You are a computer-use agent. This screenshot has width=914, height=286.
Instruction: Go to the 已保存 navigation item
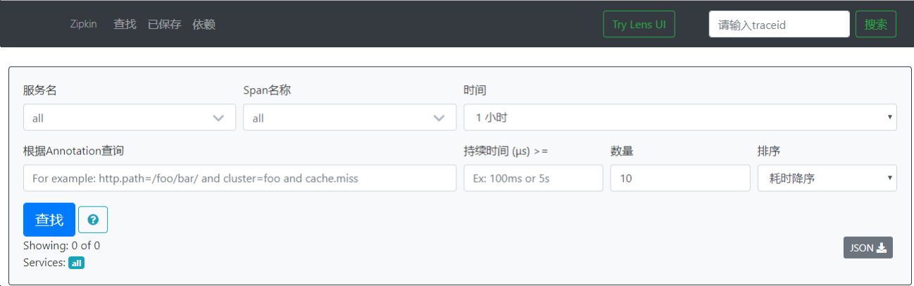164,24
